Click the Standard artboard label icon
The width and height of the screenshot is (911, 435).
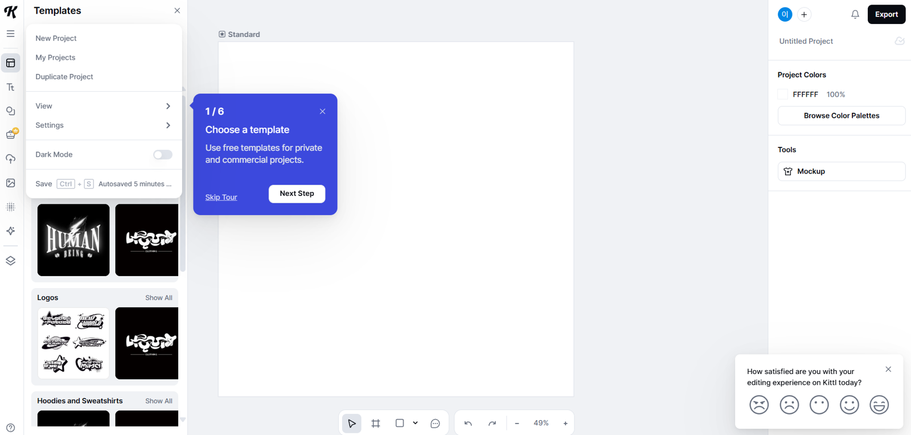click(x=222, y=34)
